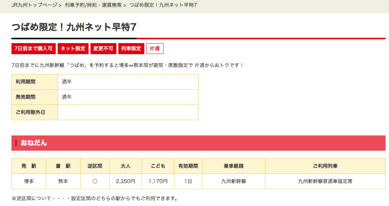This screenshot has height=206, width=389.
Task: Go to 列車予約/時刻・運賃検索 breadcrumb
Action: (x=93, y=5)
